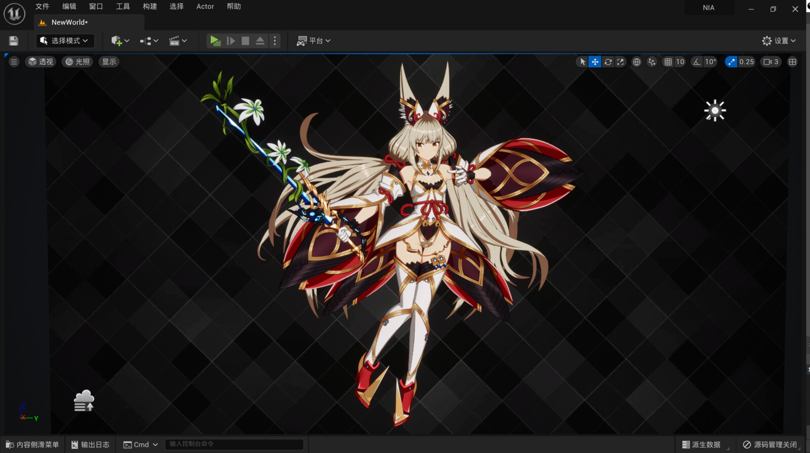
Task: Open the Add content (cube plus) menu
Action: pyautogui.click(x=120, y=41)
